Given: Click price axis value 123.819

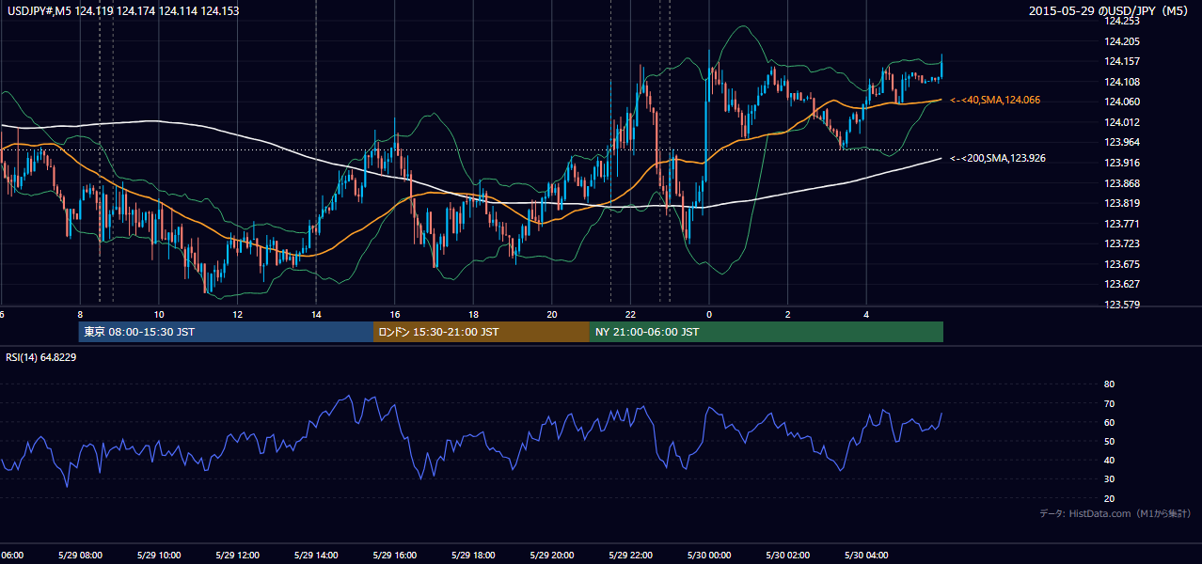Looking at the screenshot, I should pyautogui.click(x=1121, y=203).
